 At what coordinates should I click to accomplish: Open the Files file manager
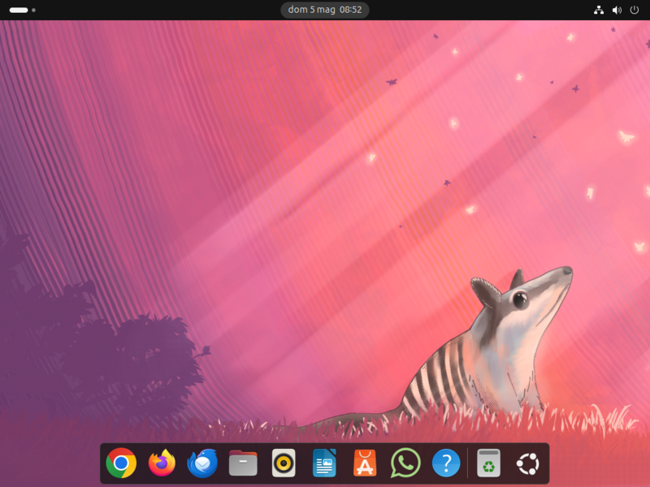pyautogui.click(x=242, y=463)
